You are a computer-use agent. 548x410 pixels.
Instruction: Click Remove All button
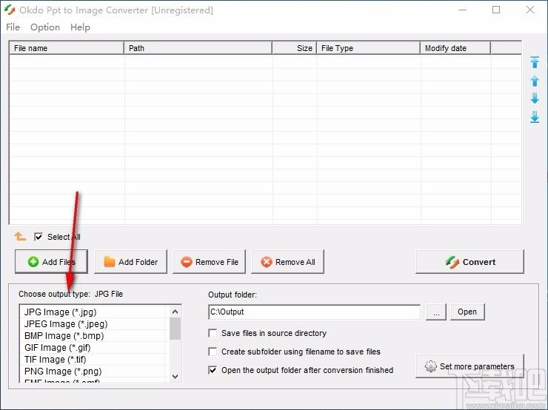pos(287,262)
